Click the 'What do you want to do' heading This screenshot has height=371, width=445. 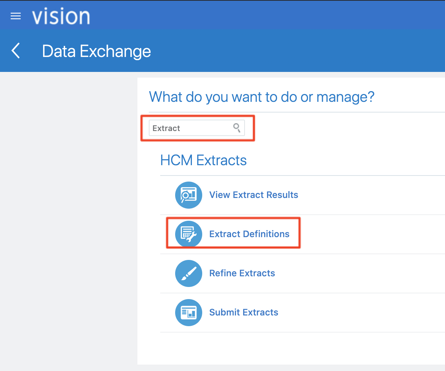(262, 97)
